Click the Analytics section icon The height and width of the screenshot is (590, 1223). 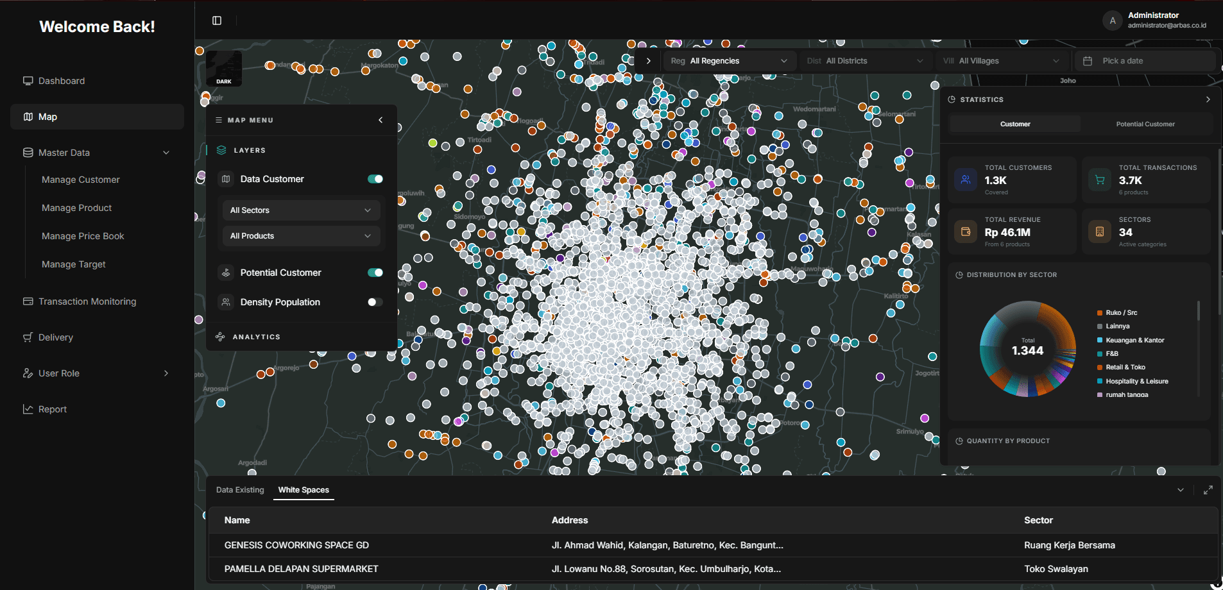(220, 337)
